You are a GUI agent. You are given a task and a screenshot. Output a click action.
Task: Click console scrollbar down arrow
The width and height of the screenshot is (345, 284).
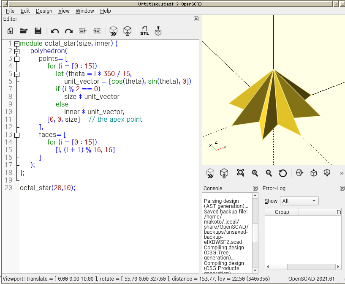(x=255, y=270)
